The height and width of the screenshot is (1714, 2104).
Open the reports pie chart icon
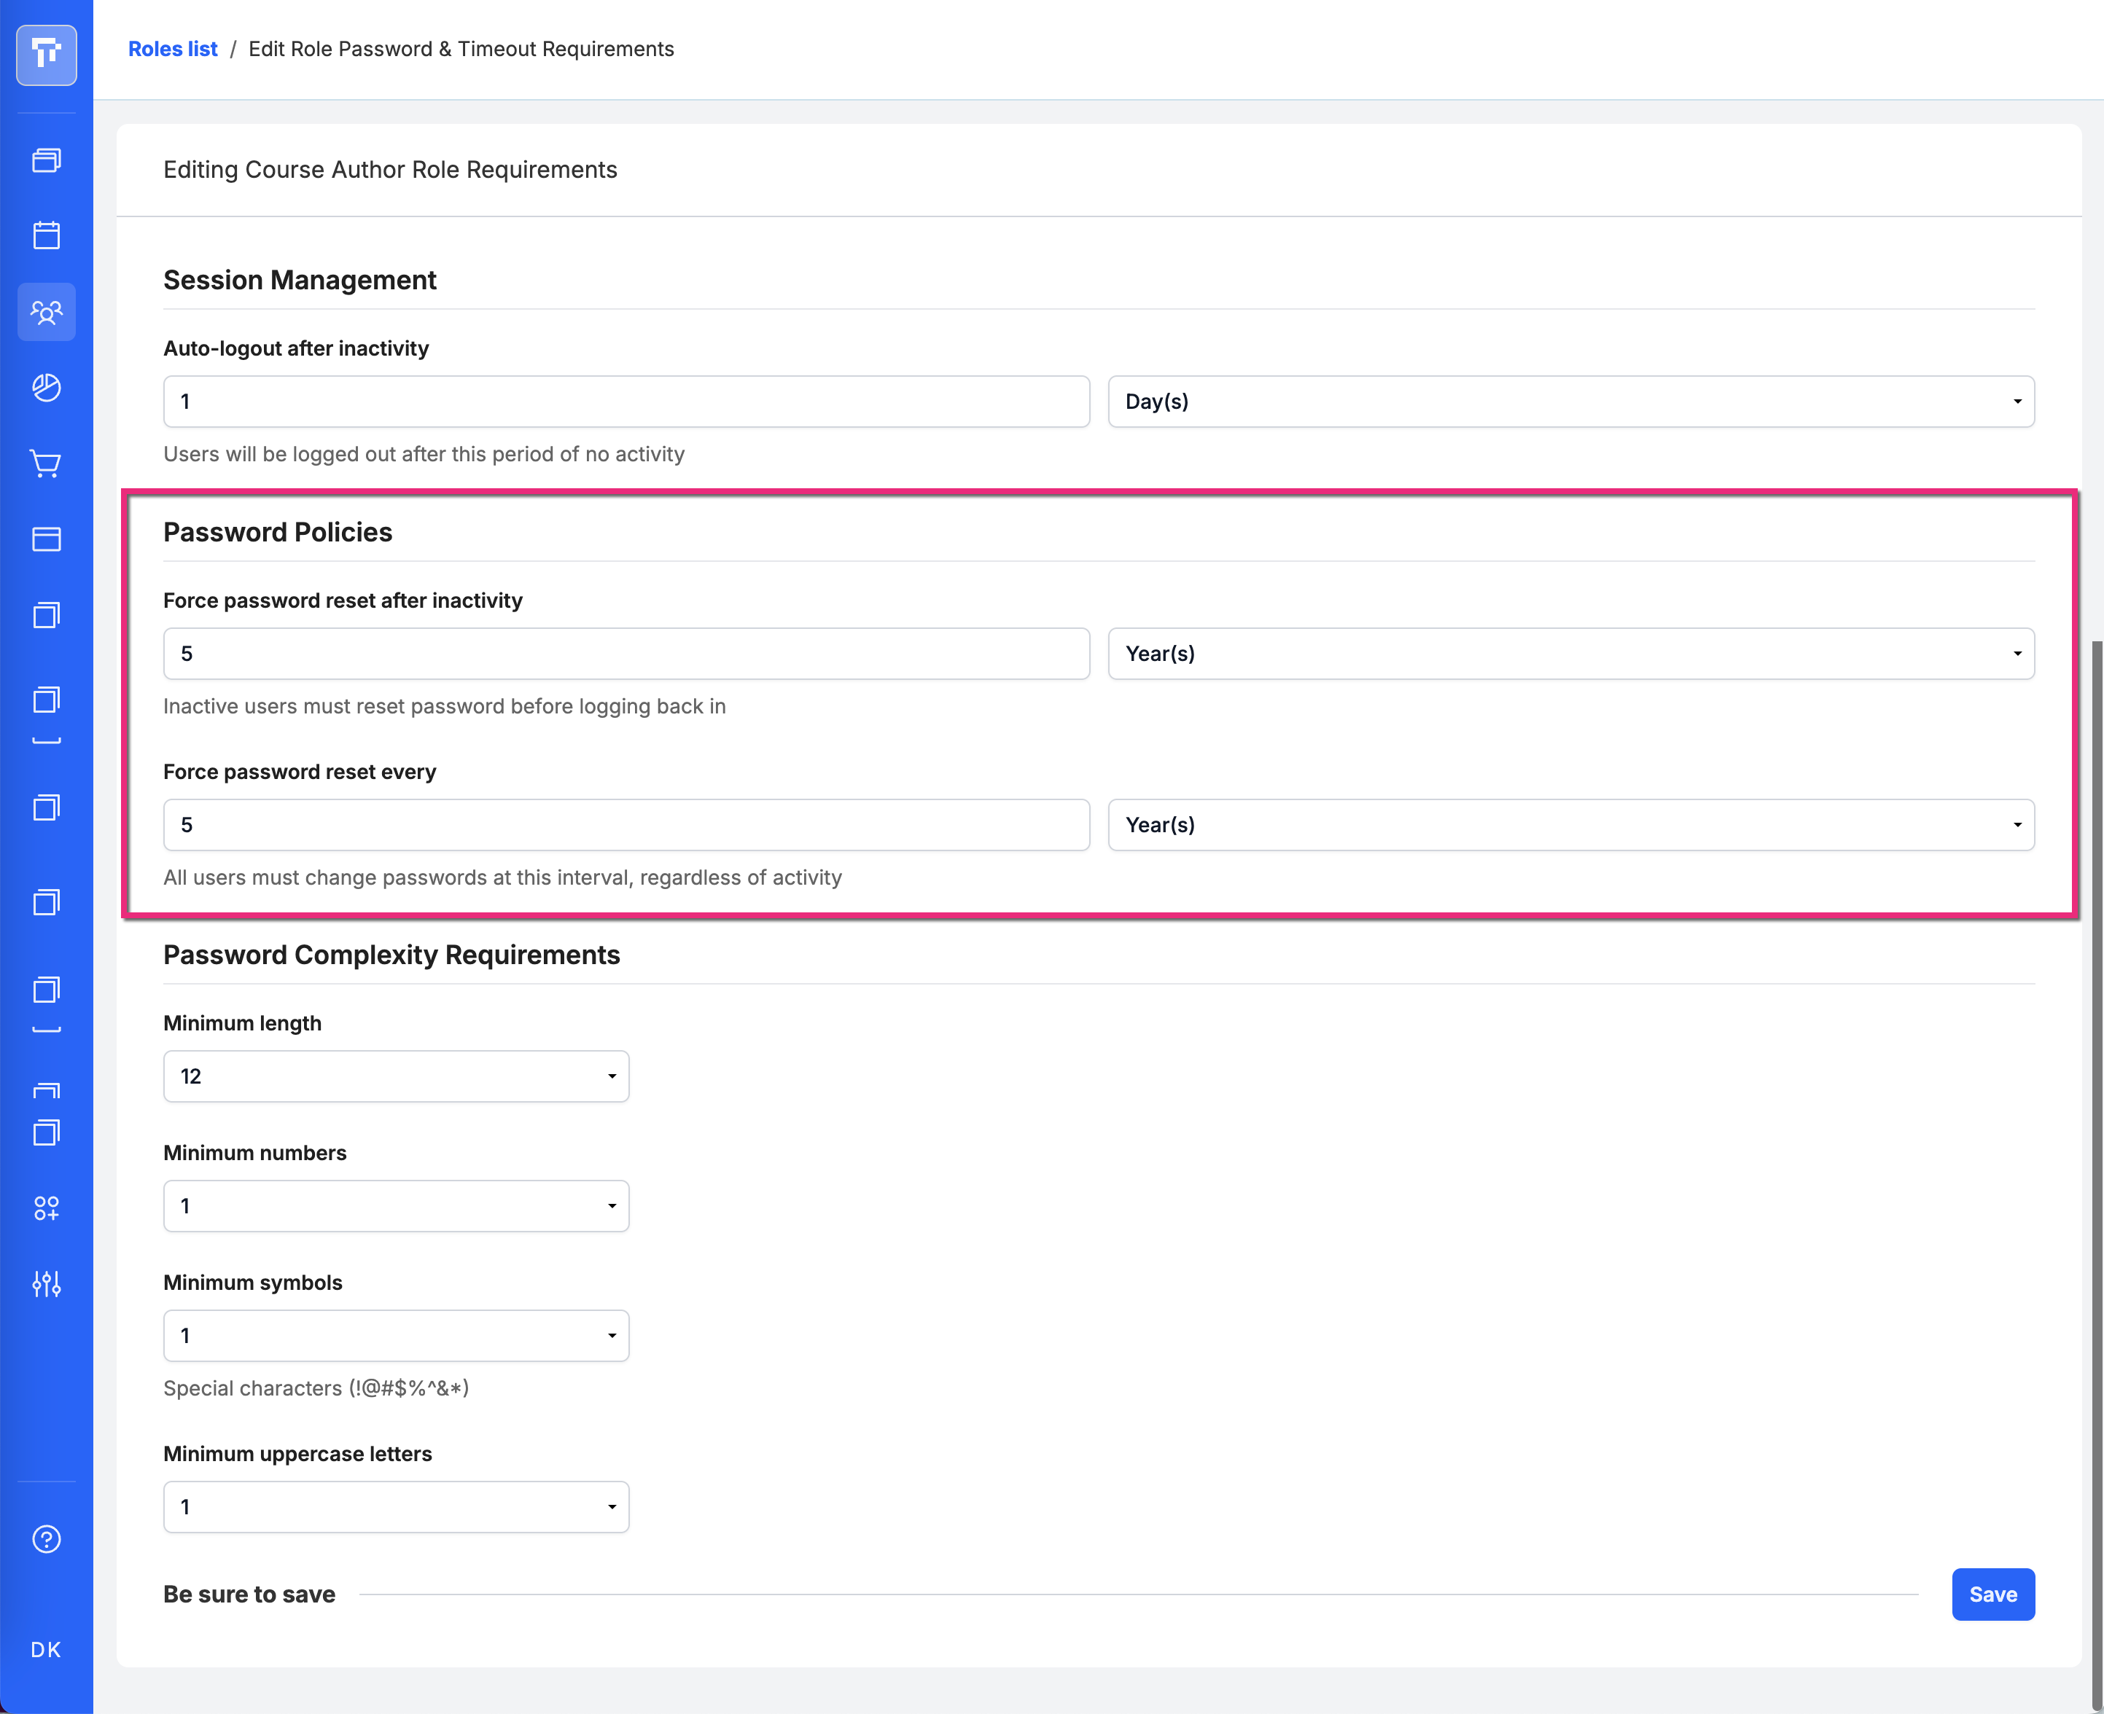point(47,388)
